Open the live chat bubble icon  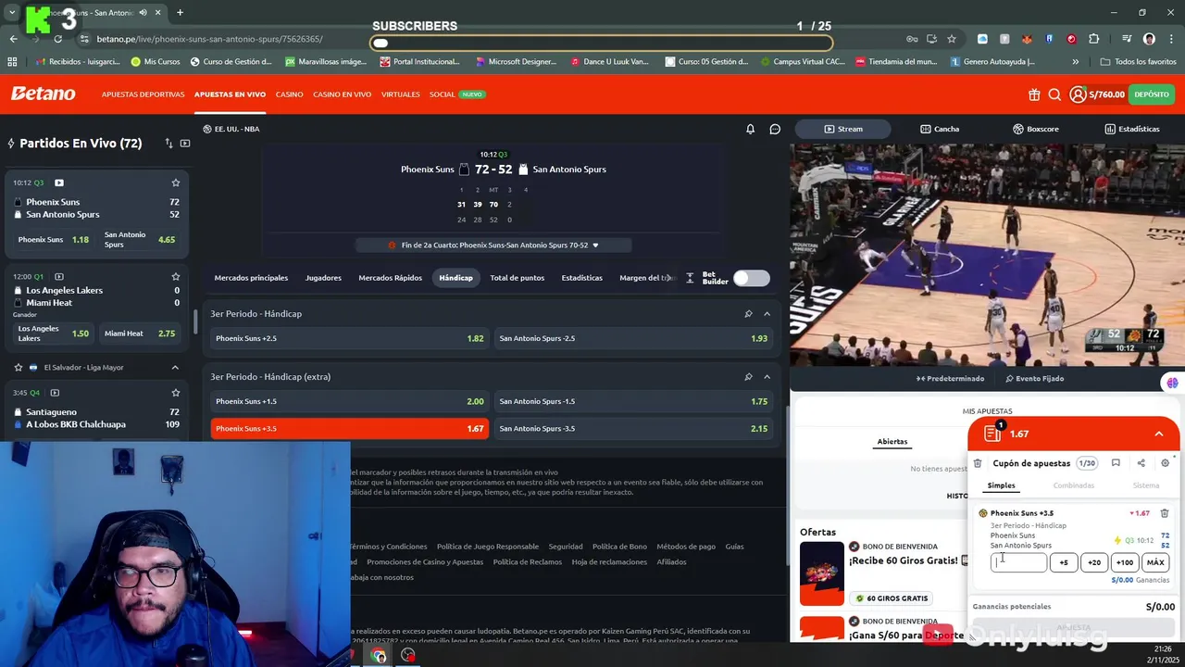(x=775, y=129)
